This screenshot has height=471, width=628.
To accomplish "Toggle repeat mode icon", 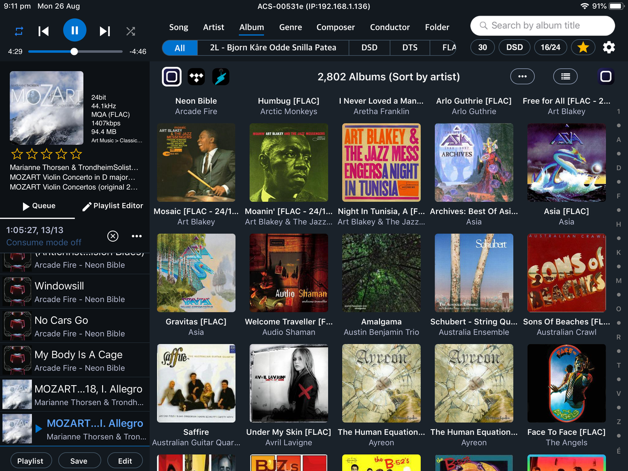I will [x=19, y=31].
